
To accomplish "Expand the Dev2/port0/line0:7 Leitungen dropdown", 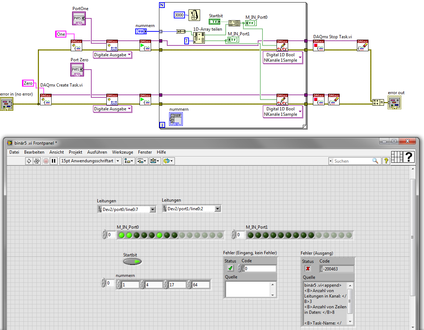I will pyautogui.click(x=153, y=209).
